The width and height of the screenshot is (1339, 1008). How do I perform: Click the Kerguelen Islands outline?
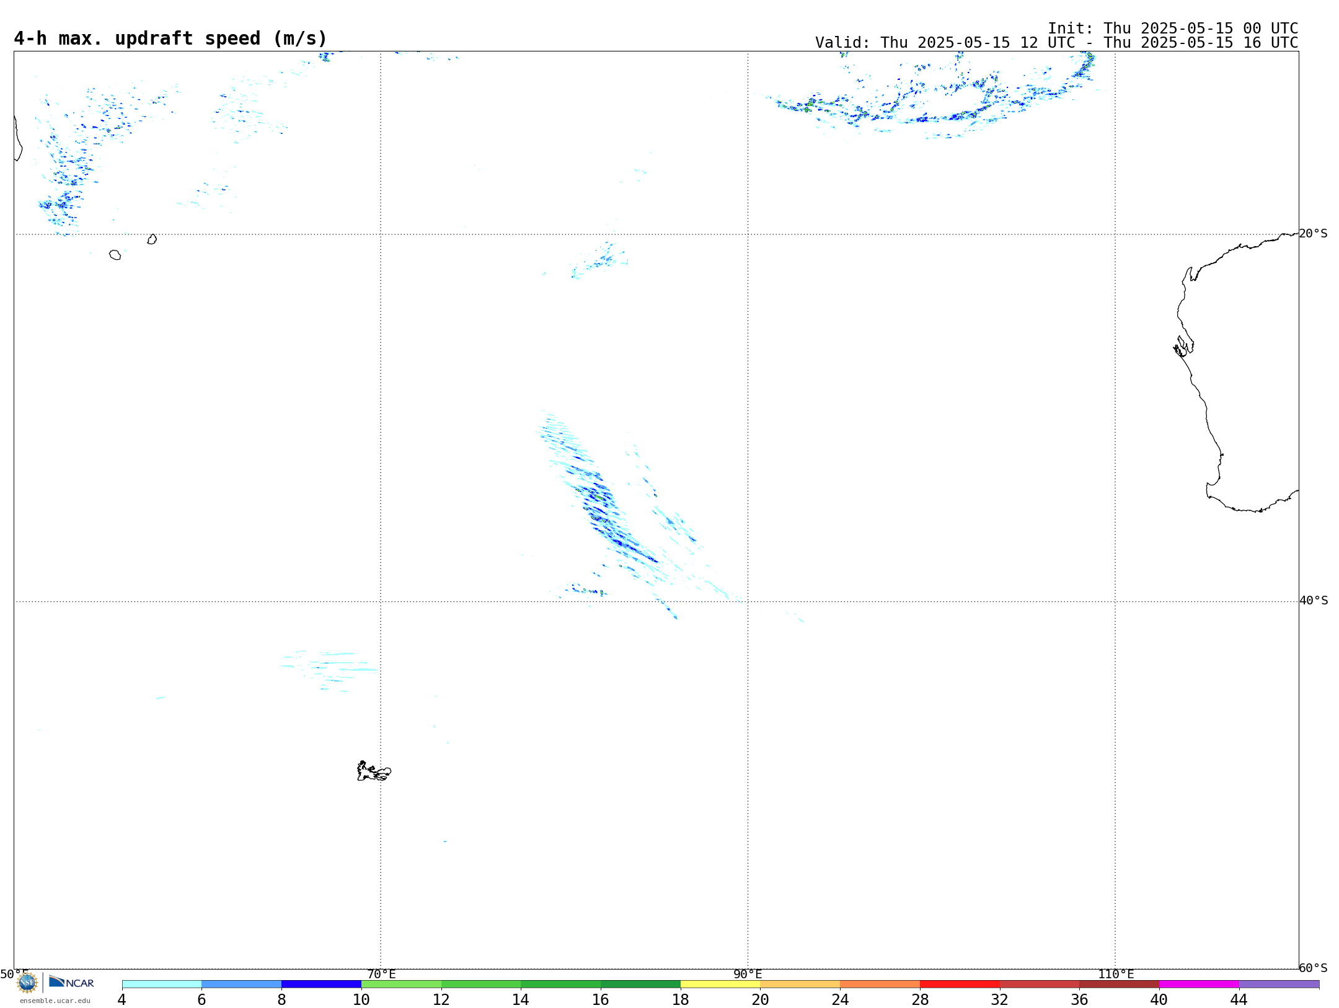coord(374,771)
